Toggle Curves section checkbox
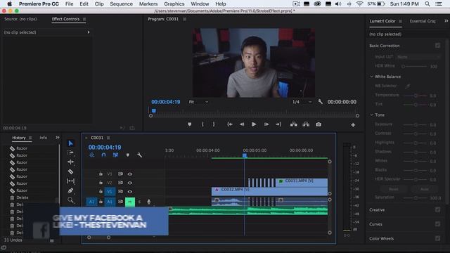 437,223
